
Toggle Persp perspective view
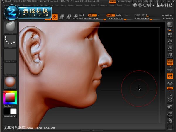click(170, 62)
